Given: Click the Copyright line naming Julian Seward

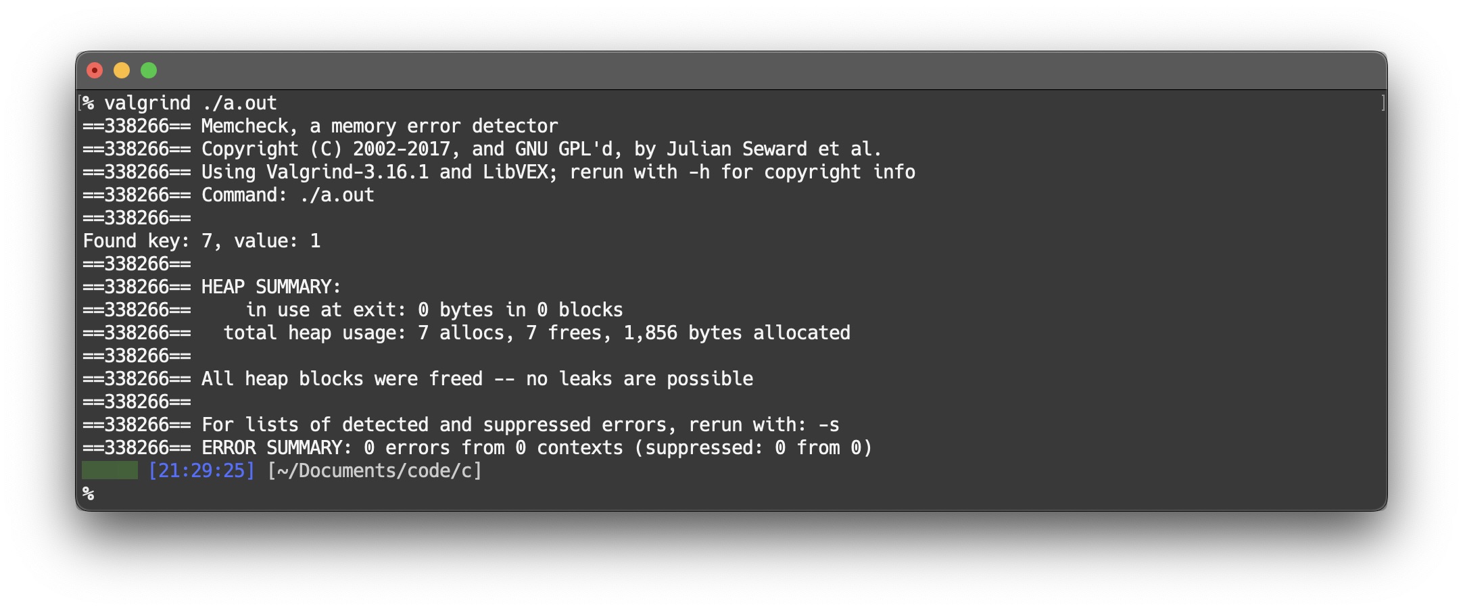Looking at the screenshot, I should (541, 149).
